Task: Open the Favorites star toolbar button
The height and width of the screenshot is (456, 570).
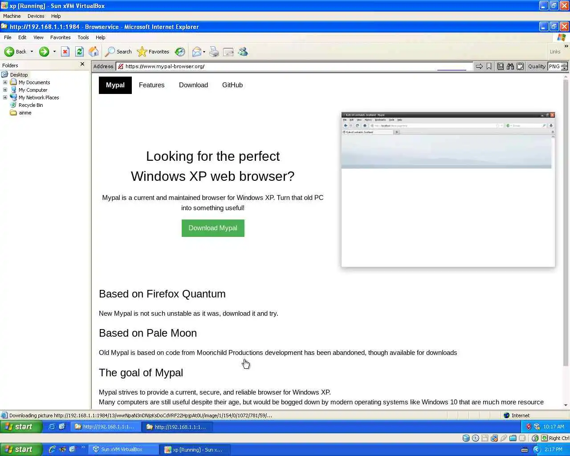Action: 153,52
